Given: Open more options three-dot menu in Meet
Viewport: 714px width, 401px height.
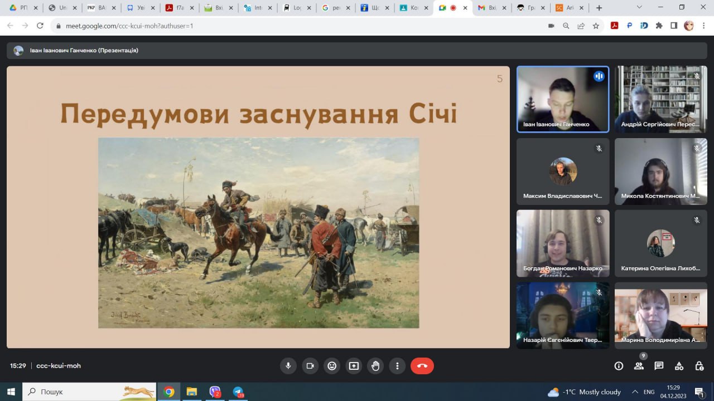Looking at the screenshot, I should [x=397, y=366].
